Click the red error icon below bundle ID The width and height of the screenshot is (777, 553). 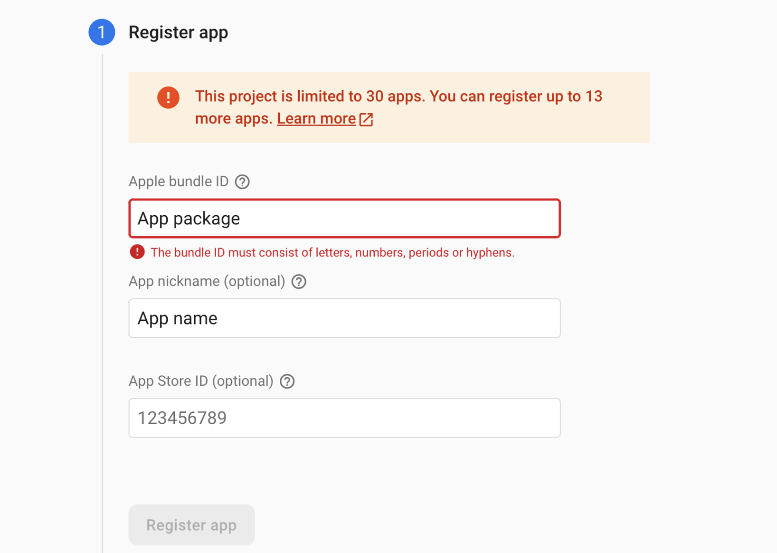pyautogui.click(x=137, y=252)
